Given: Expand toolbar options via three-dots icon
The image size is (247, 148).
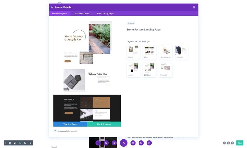Looking at the screenshot, I should point(6,143).
